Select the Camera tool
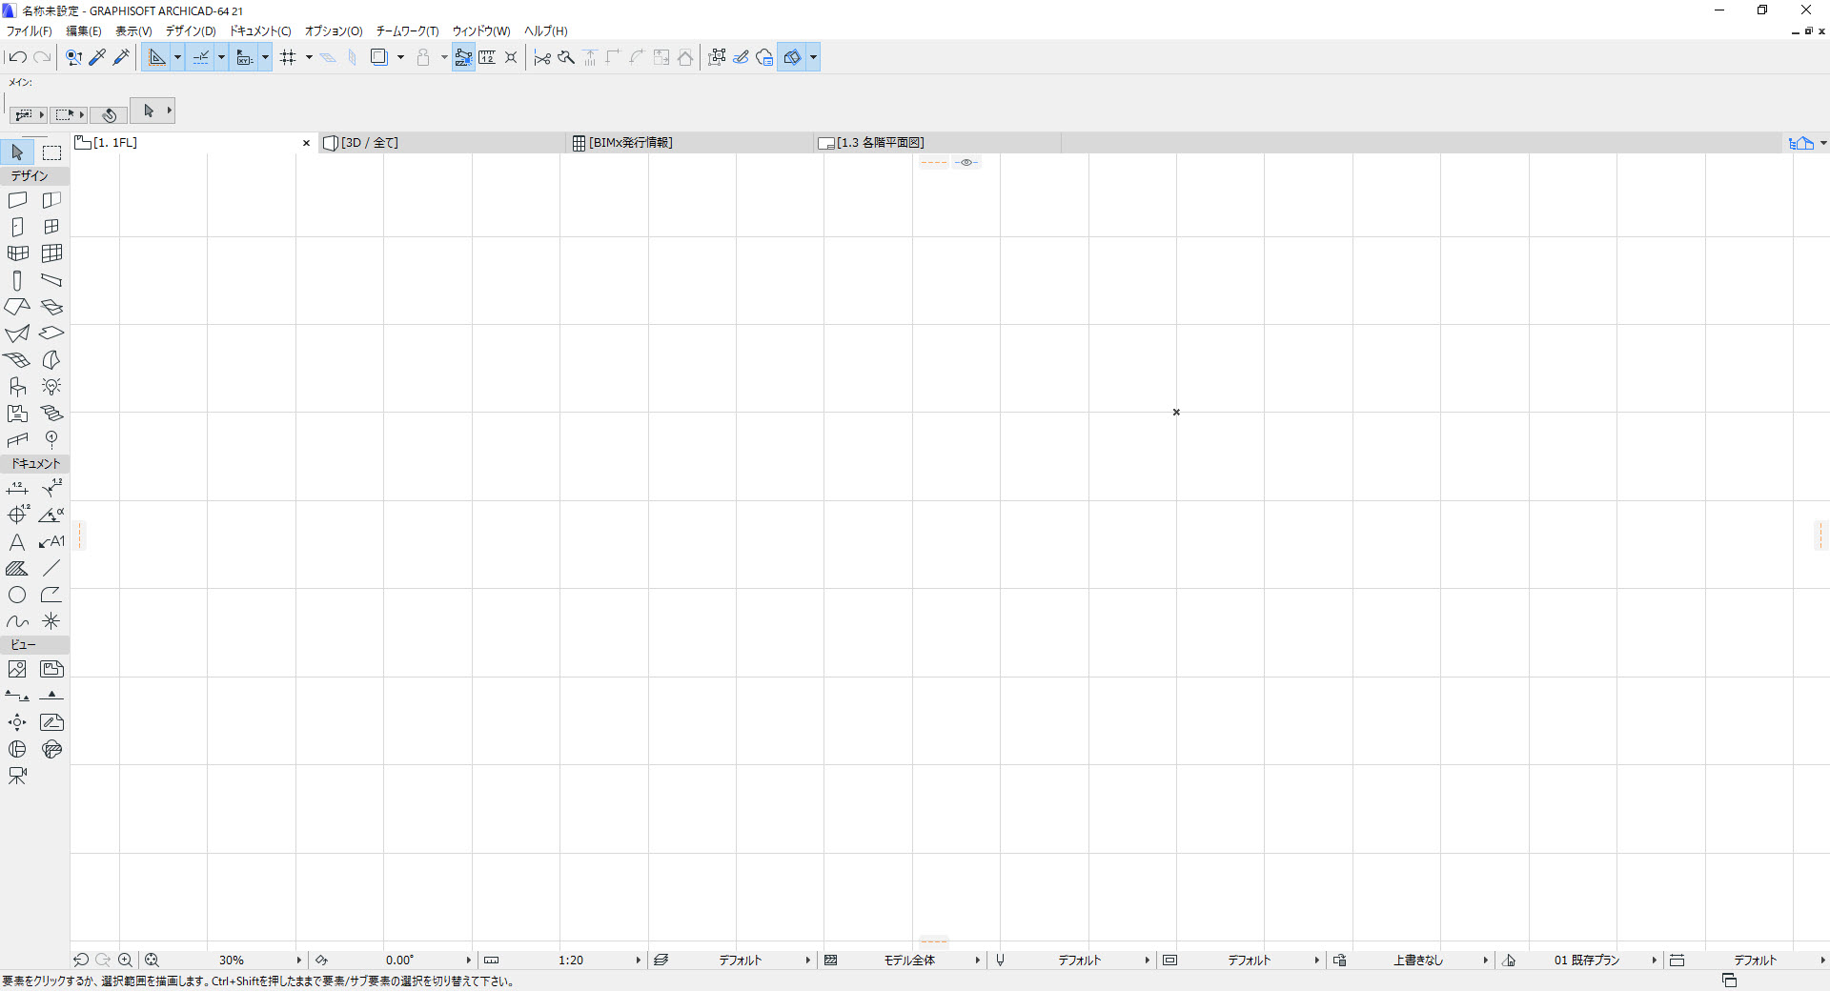This screenshot has height=991, width=1830. (x=17, y=776)
